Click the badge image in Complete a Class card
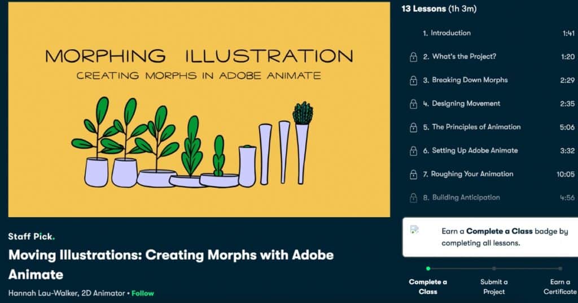 (415, 230)
